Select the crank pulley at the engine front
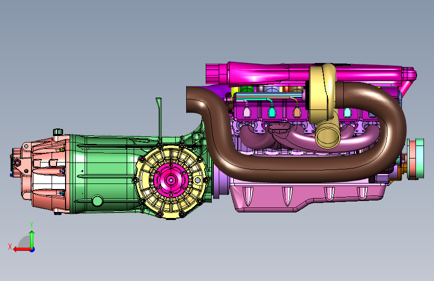The width and height of the screenshot is (434, 281). 415,159
